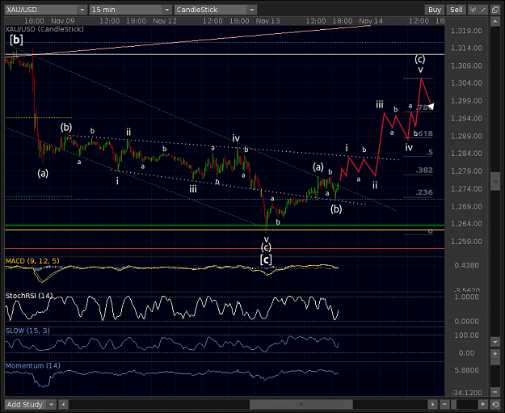The width and height of the screenshot is (505, 413).
Task: Click the Nov 12 date label
Action: tap(165, 21)
